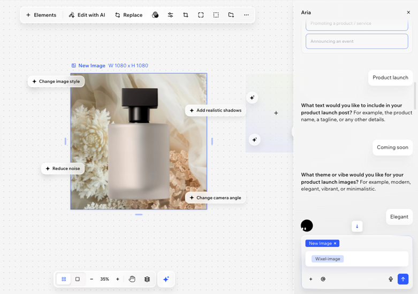Click the image left resize handle

[x=65, y=142]
